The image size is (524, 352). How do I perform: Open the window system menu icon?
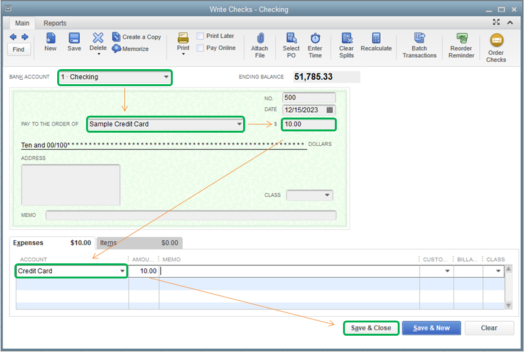pos(8,9)
